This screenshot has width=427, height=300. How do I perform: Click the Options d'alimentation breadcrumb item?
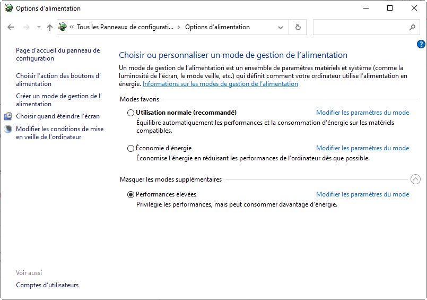217,27
